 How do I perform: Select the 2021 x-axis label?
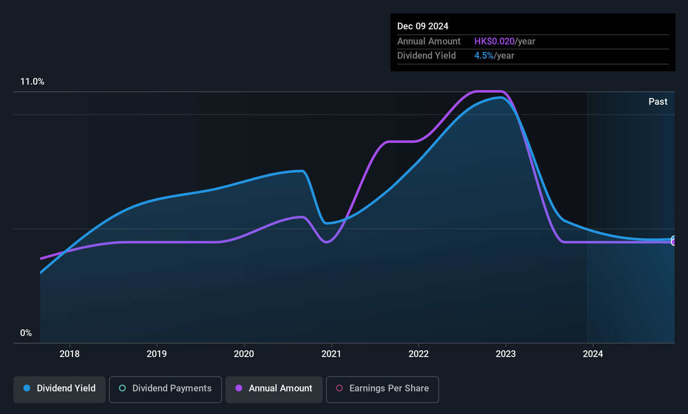[331, 354]
